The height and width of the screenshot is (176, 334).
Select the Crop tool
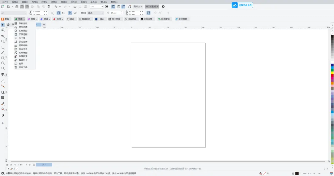pos(2,36)
